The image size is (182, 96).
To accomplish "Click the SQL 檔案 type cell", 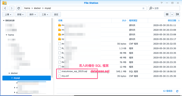I will pos(133,71).
